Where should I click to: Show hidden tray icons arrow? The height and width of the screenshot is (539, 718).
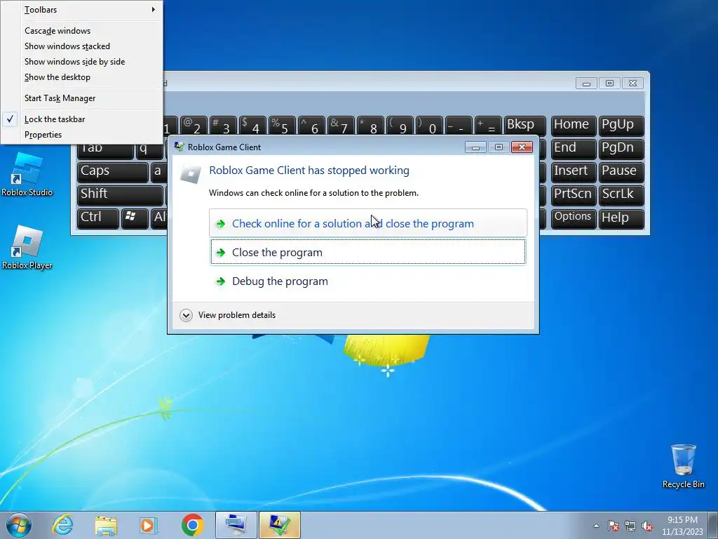click(x=596, y=526)
